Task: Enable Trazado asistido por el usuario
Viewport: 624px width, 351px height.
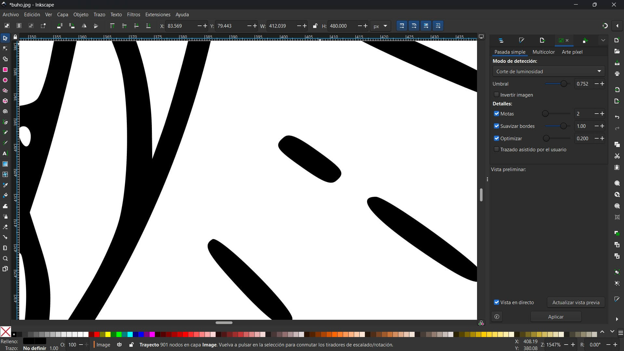Action: click(497, 149)
